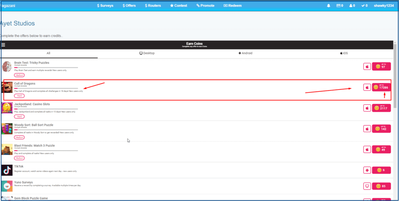Open the Offers menu
This screenshot has height=201, width=399.
pos(129,6)
